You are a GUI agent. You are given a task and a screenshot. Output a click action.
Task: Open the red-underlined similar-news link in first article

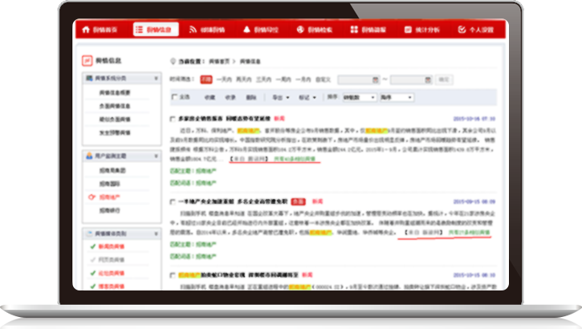click(295, 159)
